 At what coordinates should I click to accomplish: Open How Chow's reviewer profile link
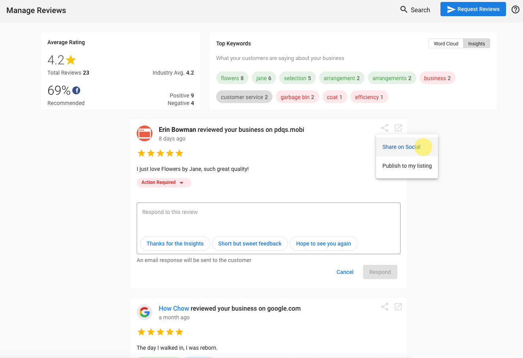click(x=174, y=308)
